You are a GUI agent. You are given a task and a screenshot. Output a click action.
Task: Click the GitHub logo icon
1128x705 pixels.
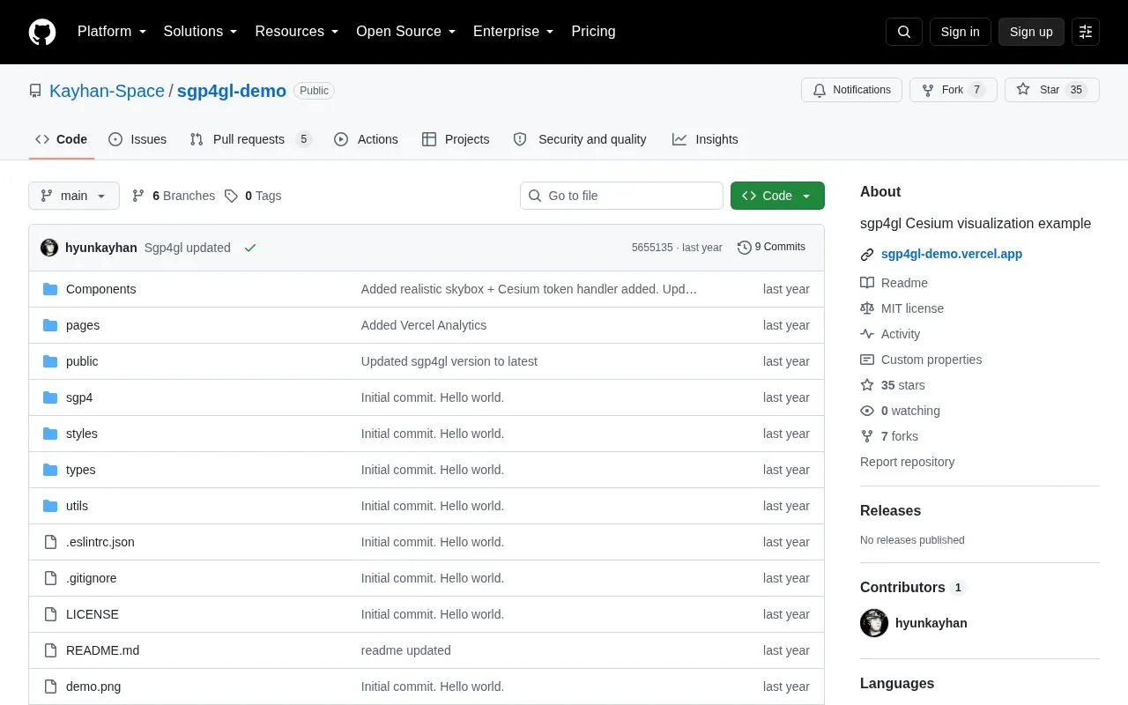pos(42,32)
